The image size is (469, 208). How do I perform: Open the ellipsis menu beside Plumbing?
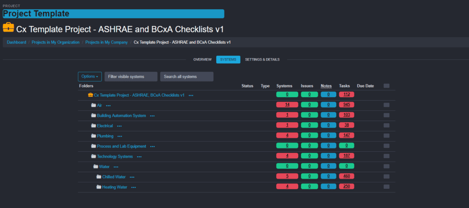click(120, 136)
